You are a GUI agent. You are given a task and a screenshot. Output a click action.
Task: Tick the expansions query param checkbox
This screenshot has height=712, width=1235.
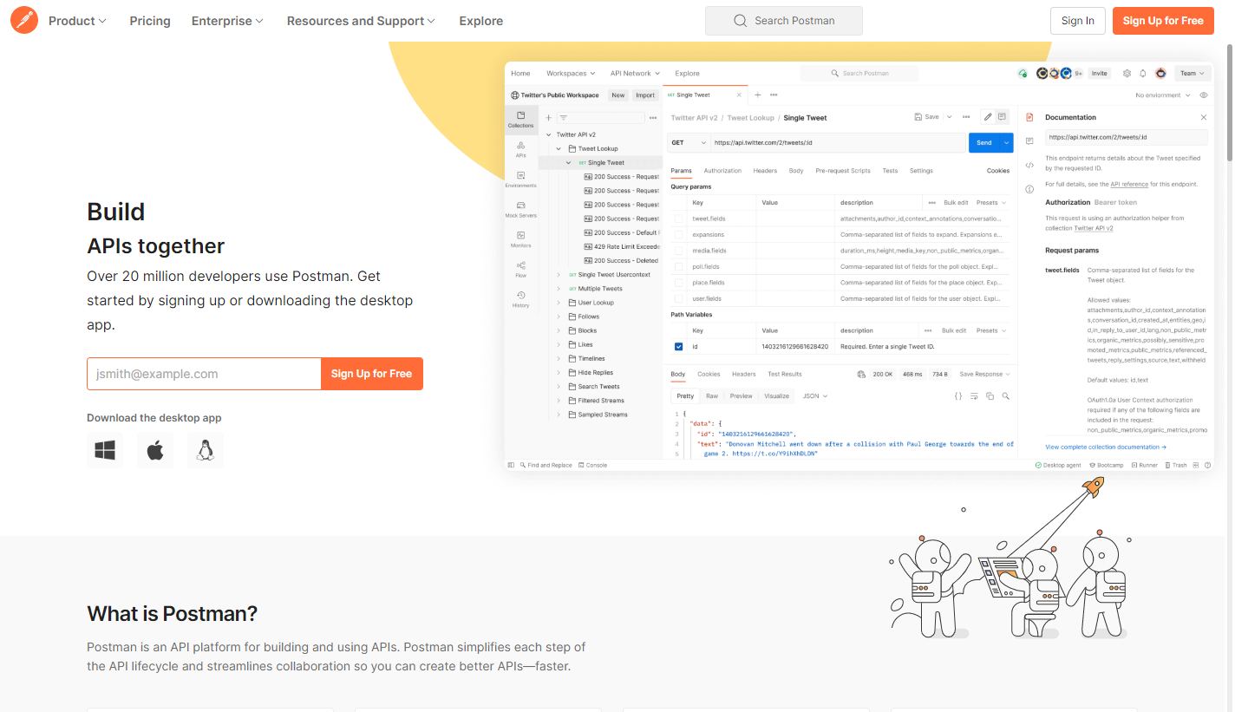point(679,235)
